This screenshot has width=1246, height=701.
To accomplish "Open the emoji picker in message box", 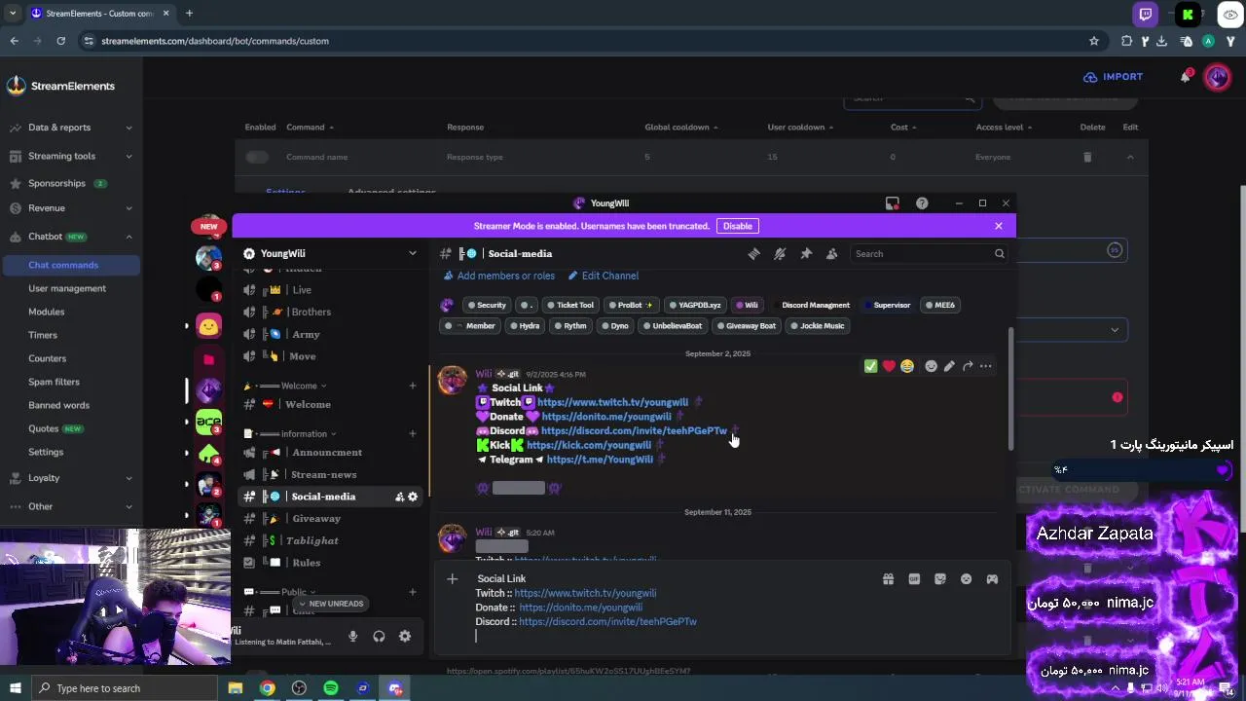I will [966, 579].
